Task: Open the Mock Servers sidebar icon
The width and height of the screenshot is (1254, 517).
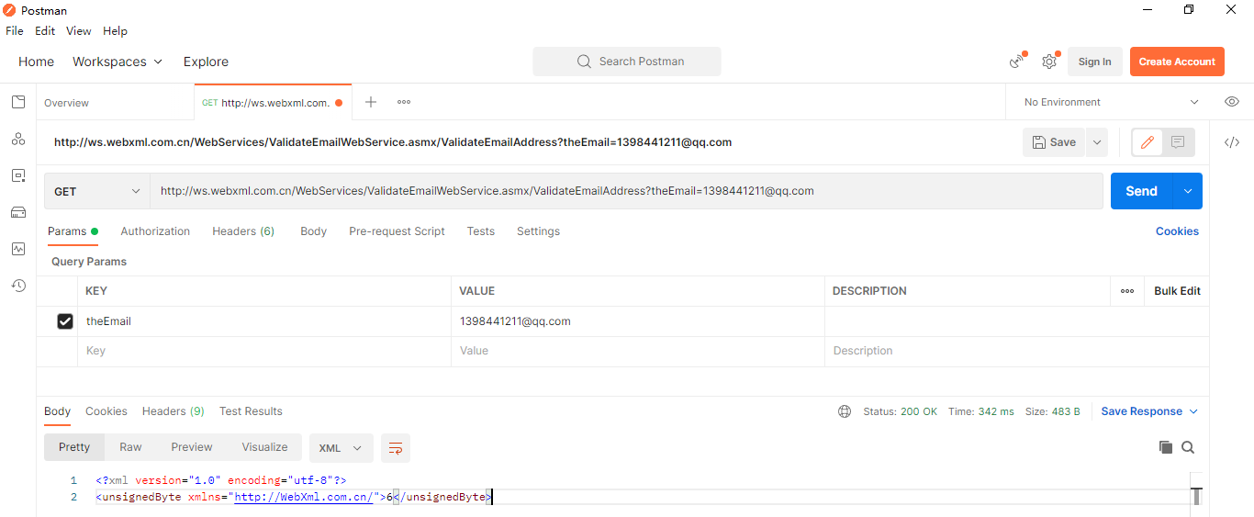Action: [18, 212]
